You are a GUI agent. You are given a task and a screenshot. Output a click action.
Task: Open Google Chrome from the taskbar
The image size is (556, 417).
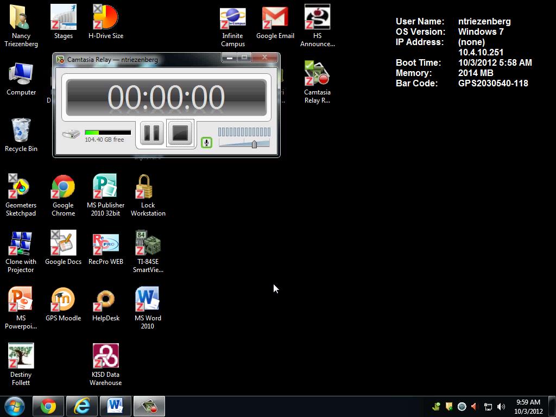48,406
